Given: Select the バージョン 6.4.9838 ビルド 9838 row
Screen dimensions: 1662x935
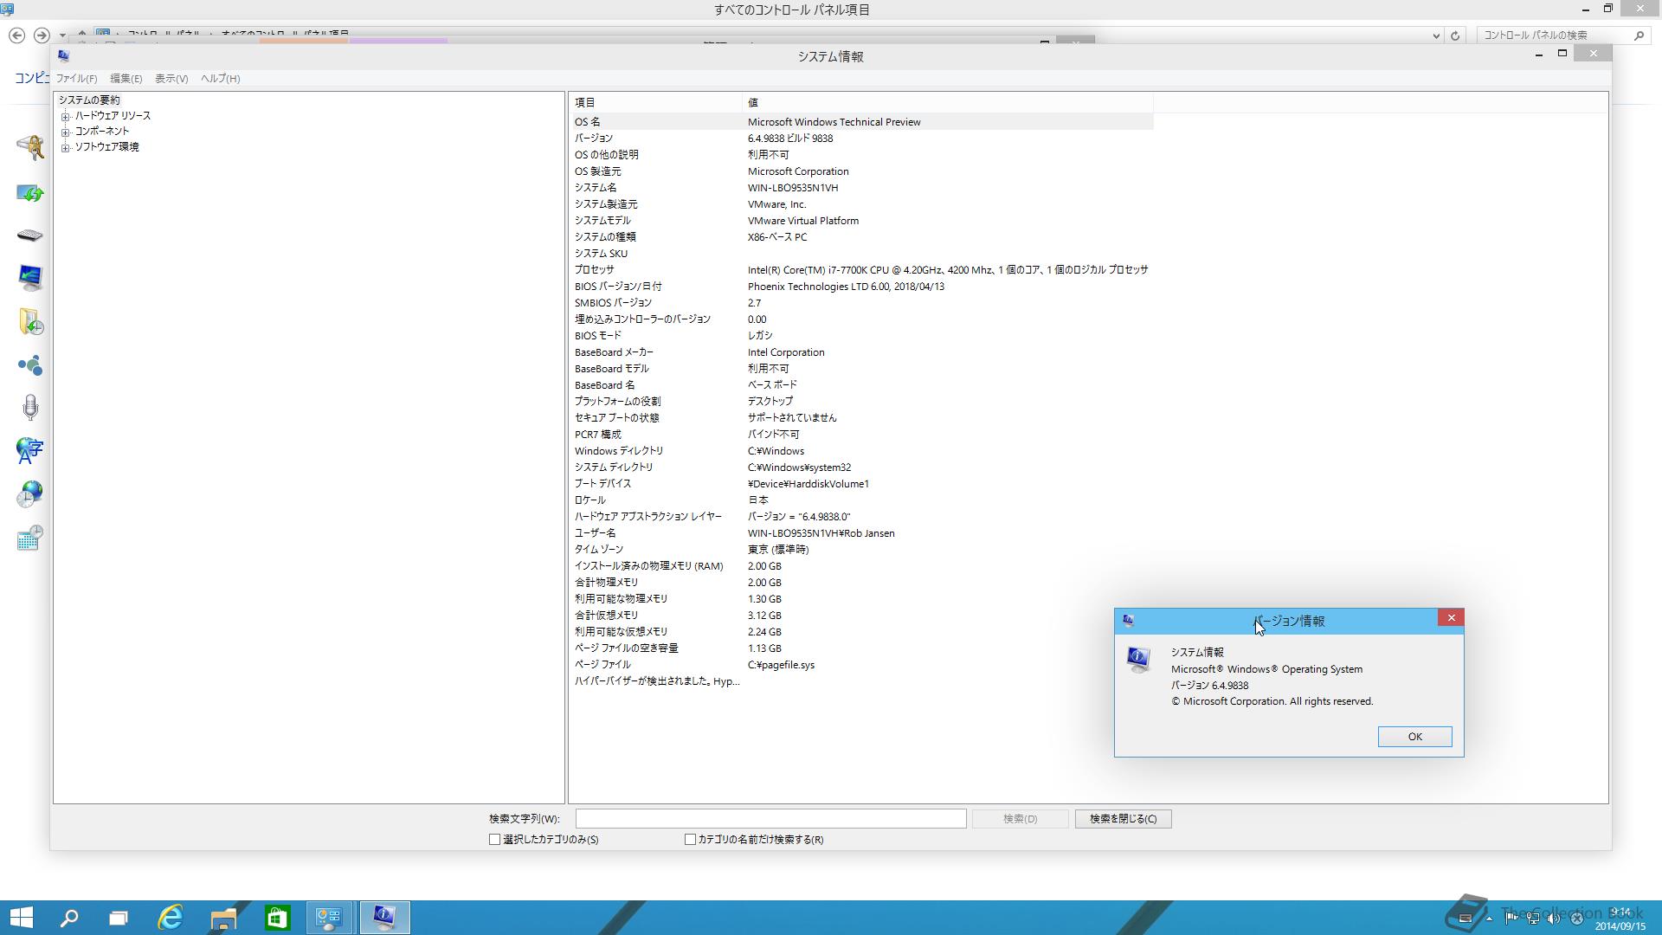Looking at the screenshot, I should point(862,139).
